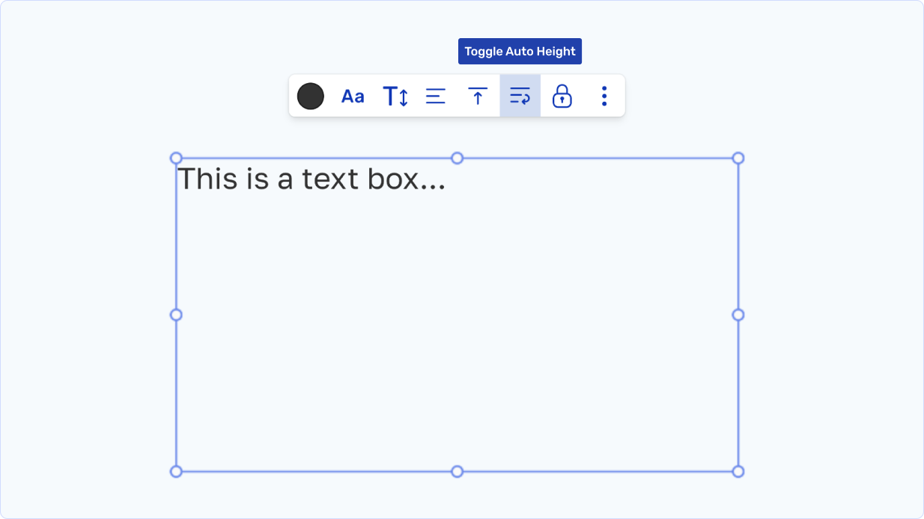This screenshot has width=924, height=519.
Task: Open horizontal text alignment options
Action: tap(436, 96)
